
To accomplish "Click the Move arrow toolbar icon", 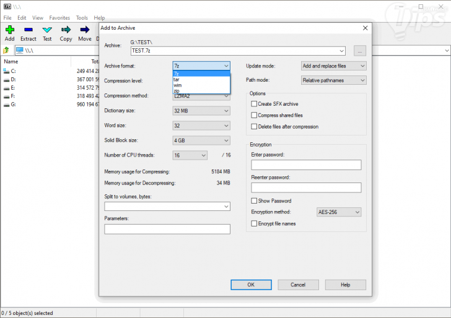I will [x=84, y=30].
